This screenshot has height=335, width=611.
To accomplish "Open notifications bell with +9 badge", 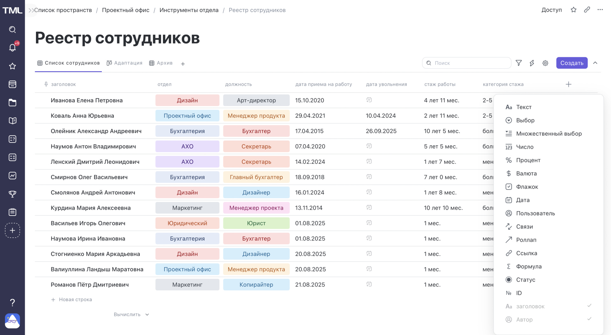I will point(12,48).
